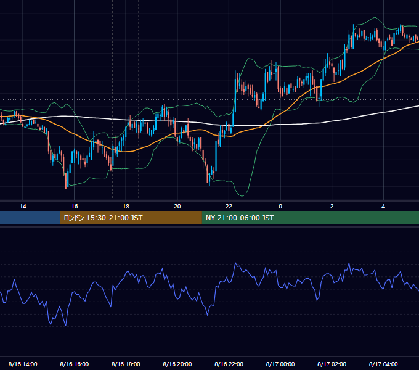The height and width of the screenshot is (370, 419).
Task: Click the 8/16 20:00 label on oscillator axis
Action: click(x=177, y=364)
